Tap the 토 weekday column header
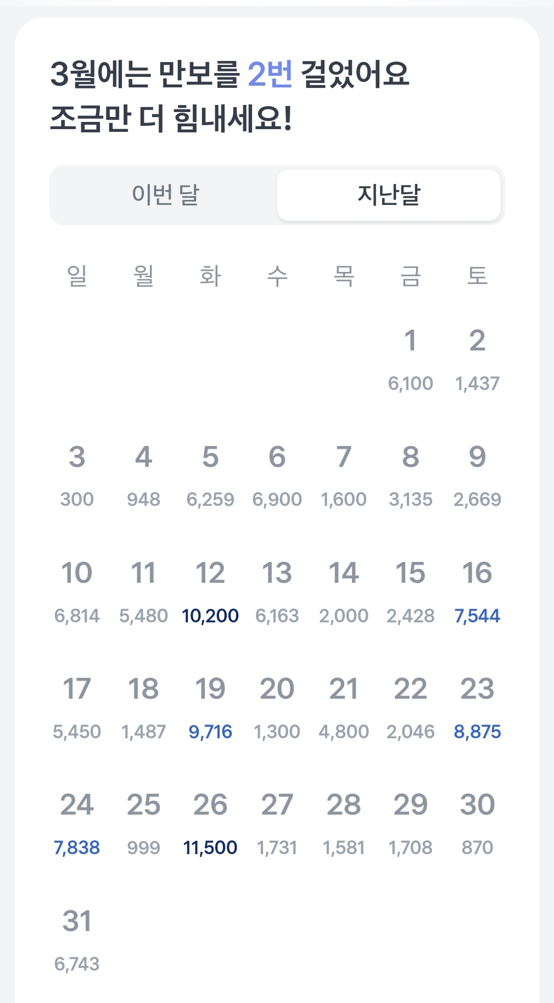Viewport: 554px width, 1003px height. coord(477,275)
